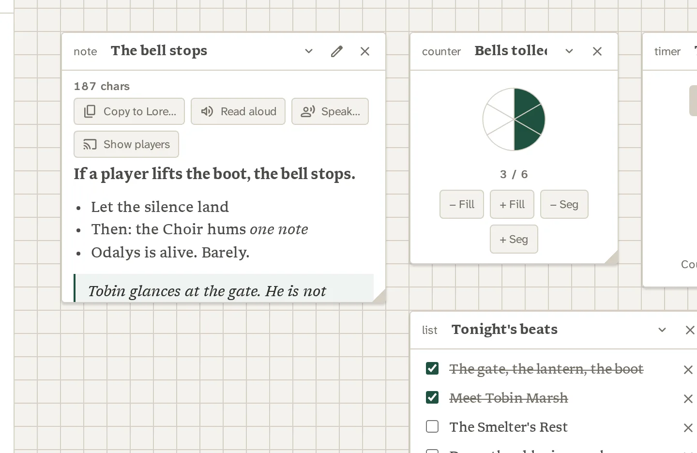This screenshot has width=697, height=453.
Task: Open the Speak... option
Action: click(330, 111)
